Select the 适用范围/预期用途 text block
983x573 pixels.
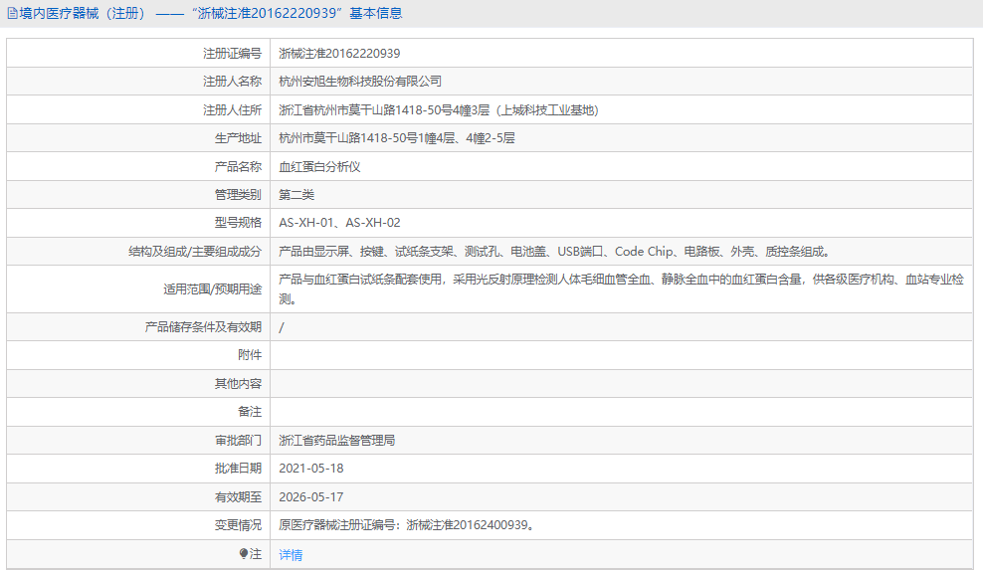557,288
